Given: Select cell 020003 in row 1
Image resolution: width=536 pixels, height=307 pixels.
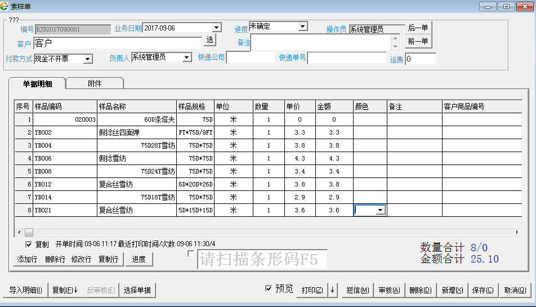Looking at the screenshot, I should coord(65,119).
